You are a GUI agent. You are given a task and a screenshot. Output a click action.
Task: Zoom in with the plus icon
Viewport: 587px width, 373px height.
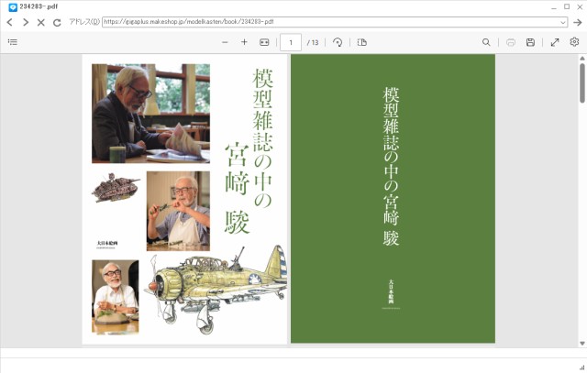pyautogui.click(x=244, y=42)
